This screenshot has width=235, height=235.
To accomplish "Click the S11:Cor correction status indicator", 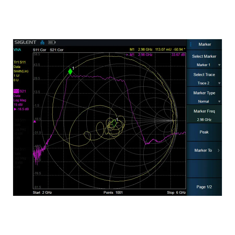I will click(x=39, y=50).
